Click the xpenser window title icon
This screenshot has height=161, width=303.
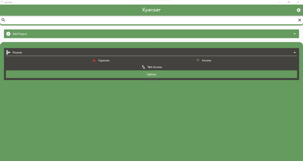coord(2,2)
